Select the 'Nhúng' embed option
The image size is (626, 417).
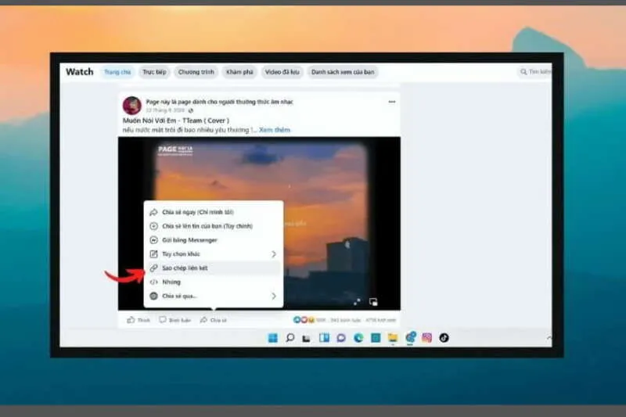pyautogui.click(x=171, y=282)
